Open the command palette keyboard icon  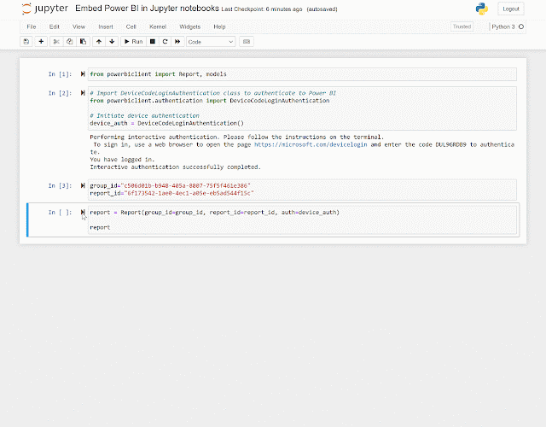click(x=247, y=42)
